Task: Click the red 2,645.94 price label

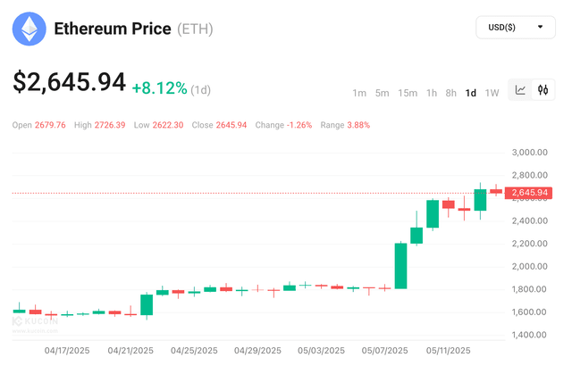Action: [528, 193]
